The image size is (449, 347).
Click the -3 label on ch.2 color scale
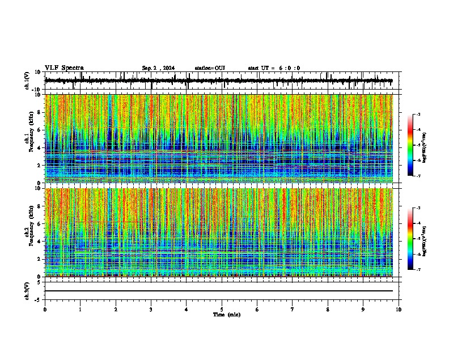coord(418,208)
